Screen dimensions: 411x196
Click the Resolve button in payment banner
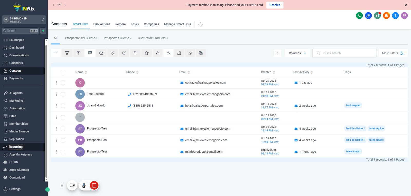point(275,5)
